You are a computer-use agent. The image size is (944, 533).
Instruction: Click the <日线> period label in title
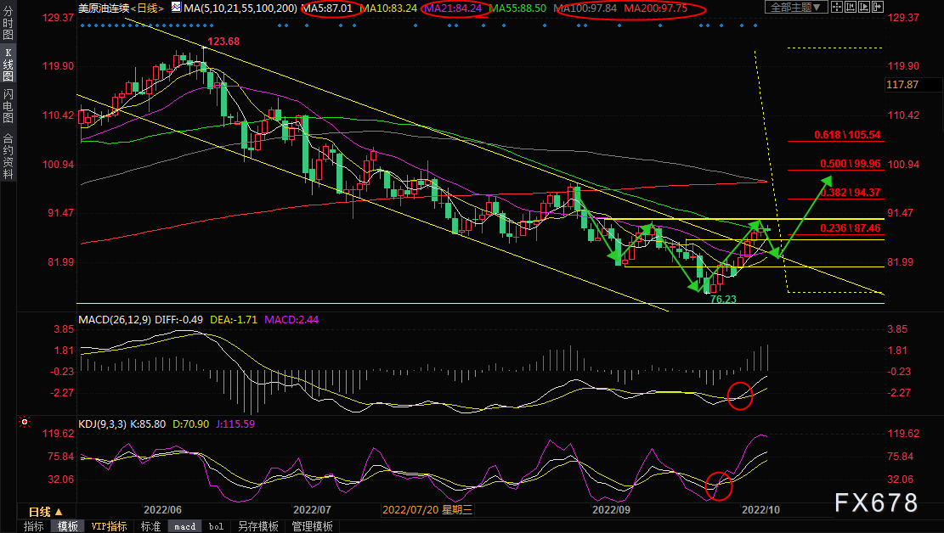point(148,8)
